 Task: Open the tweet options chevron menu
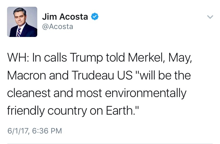tap(209, 17)
